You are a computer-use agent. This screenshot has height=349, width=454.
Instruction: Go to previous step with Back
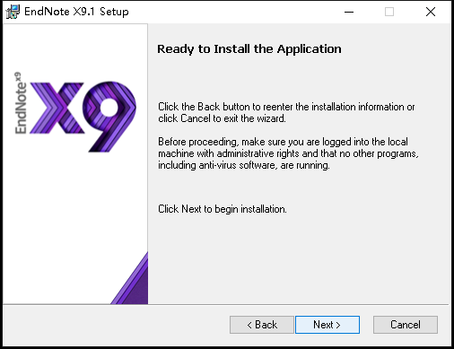point(262,325)
